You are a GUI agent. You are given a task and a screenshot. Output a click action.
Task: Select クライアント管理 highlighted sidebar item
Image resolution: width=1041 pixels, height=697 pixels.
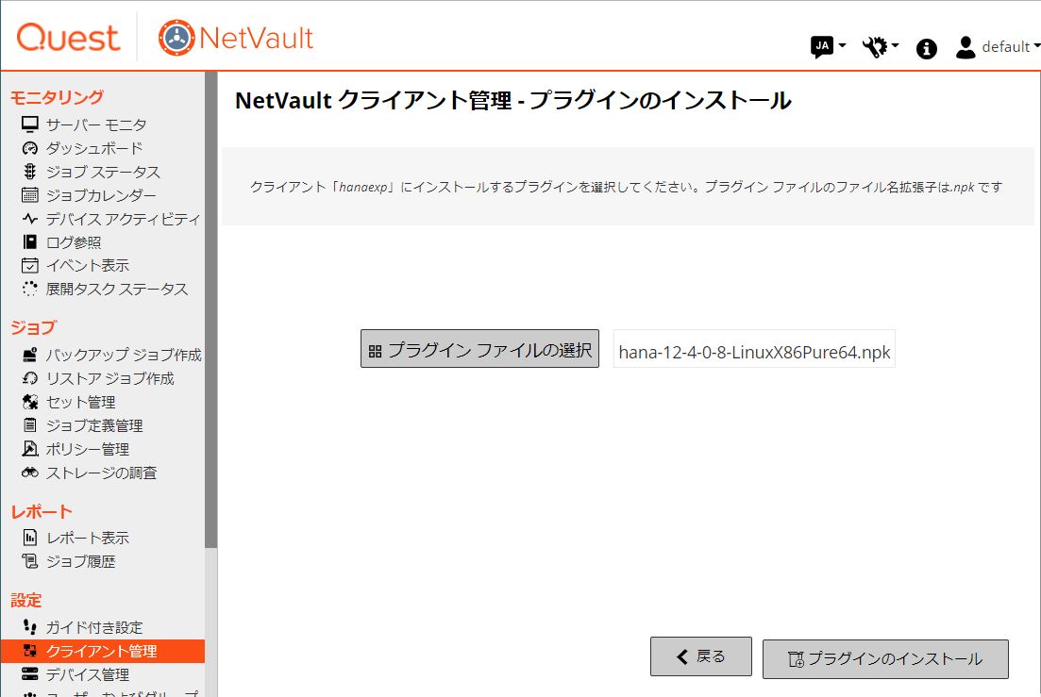tap(103, 651)
